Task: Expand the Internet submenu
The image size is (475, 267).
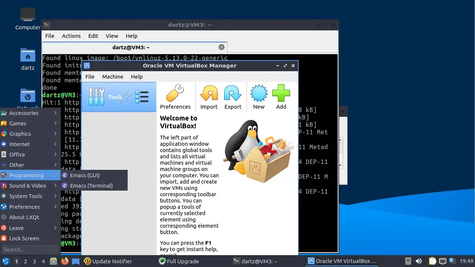Action: tap(30, 144)
